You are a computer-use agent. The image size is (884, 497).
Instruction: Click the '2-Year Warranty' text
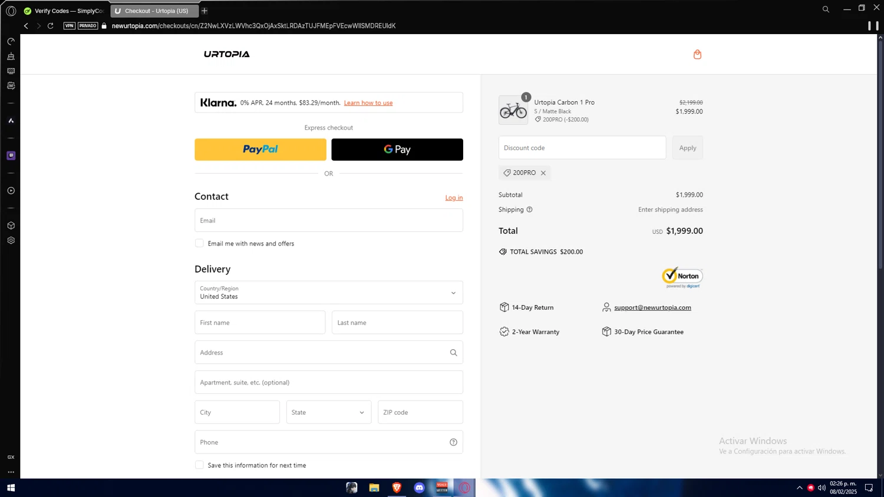(536, 332)
